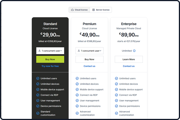Follow Contact us link under Enterprise
The image size is (180, 120).
coord(129,66)
